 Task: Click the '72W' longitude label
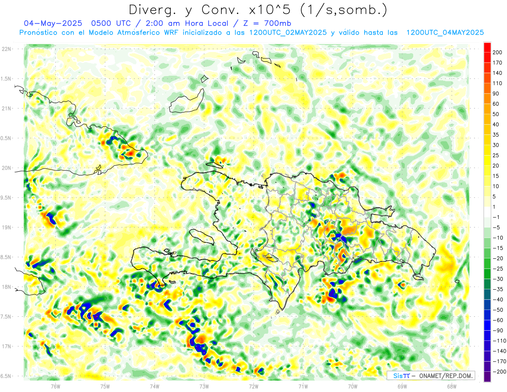253,386
